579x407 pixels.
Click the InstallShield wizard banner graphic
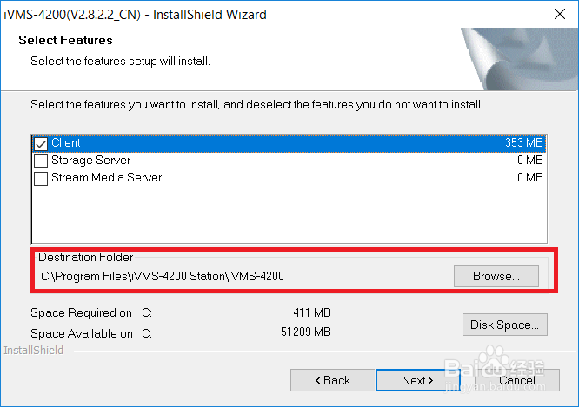(519, 59)
